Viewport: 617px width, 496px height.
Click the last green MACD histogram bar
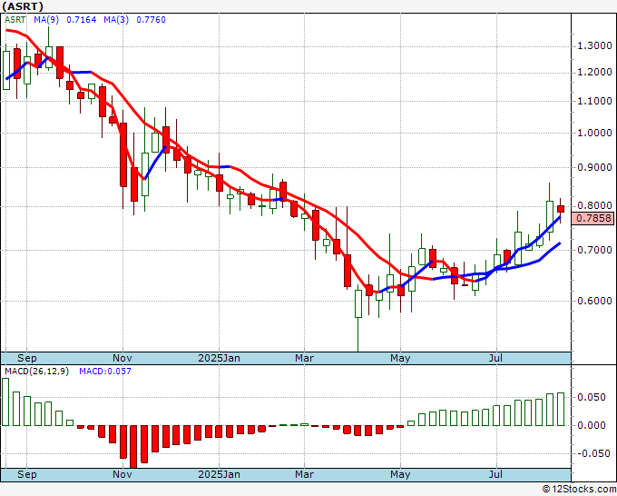click(561, 409)
